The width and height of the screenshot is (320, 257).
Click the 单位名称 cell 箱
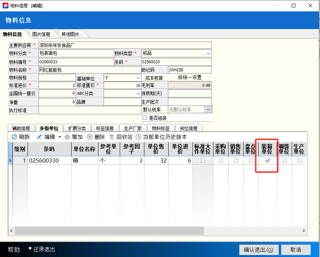pos(85,161)
